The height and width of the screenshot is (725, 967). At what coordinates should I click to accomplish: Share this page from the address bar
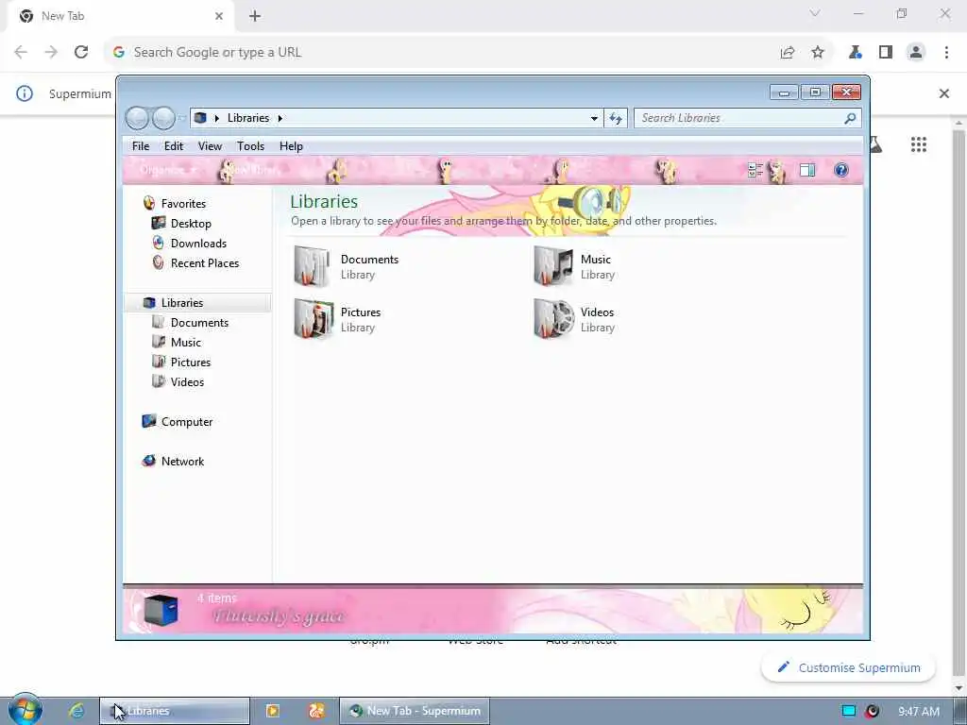[788, 53]
